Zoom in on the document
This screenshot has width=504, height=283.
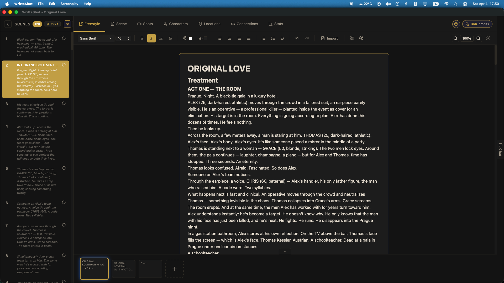[x=478, y=38]
